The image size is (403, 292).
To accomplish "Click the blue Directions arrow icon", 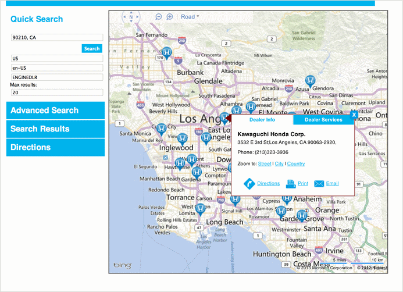I will 249,184.
